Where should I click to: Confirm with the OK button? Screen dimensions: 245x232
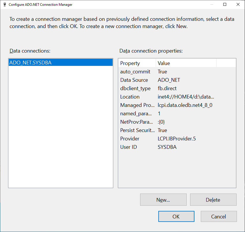(176, 216)
